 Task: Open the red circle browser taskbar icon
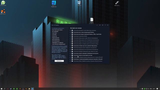point(8,89)
